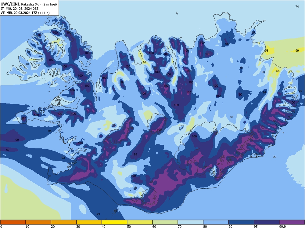Screen dimensions: 305x229
Task: Click the humidity value '92' on the map
Action: [x=300, y=91]
